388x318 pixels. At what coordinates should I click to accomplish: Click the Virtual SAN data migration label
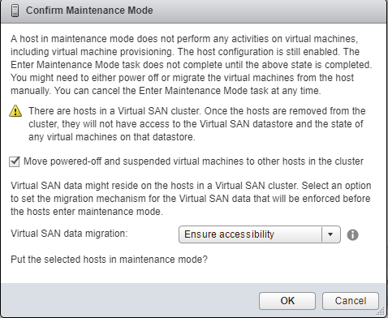pos(69,234)
